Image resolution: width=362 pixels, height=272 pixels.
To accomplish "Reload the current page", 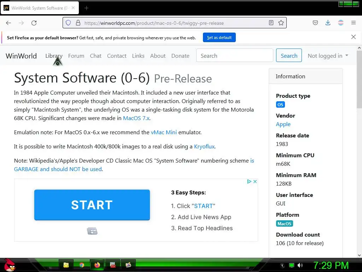I will (34, 23).
